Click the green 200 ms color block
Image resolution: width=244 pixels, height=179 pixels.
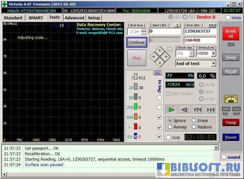point(136,107)
